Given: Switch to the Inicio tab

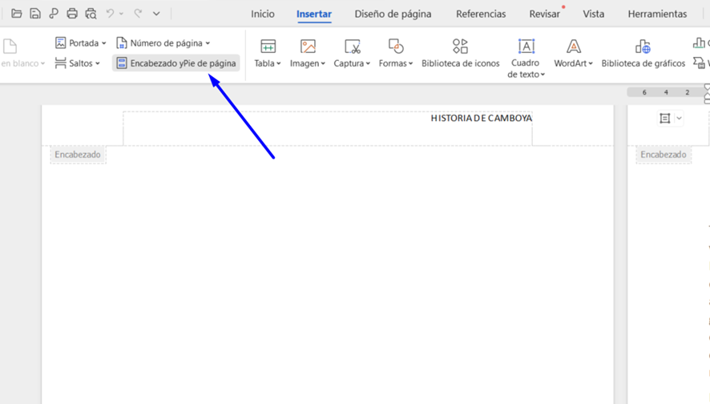Looking at the screenshot, I should (263, 14).
